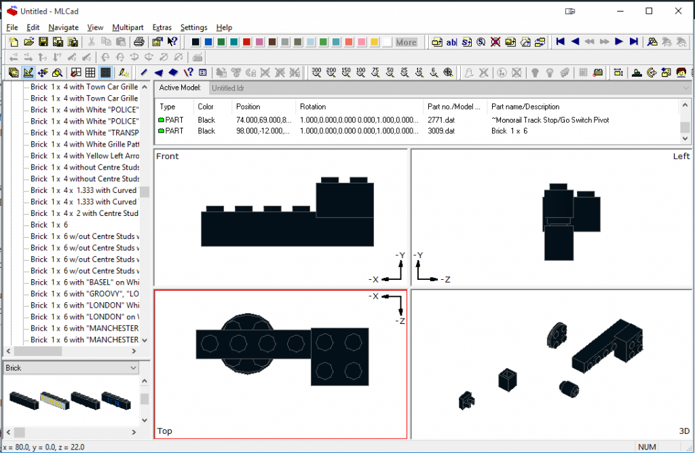Viewport: 695px width, 453px height.
Task: Open the Active Model dropdown
Action: click(x=450, y=88)
